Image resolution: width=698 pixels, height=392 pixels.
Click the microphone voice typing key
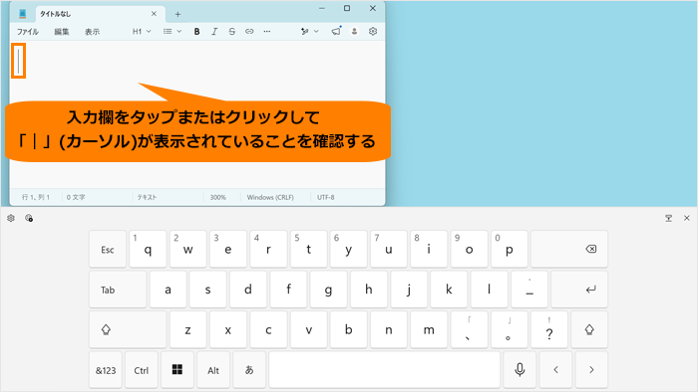coord(520,370)
